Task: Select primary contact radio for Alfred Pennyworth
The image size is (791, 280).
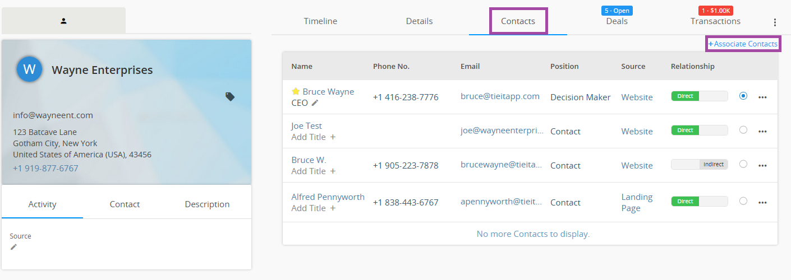Action: coord(743,201)
